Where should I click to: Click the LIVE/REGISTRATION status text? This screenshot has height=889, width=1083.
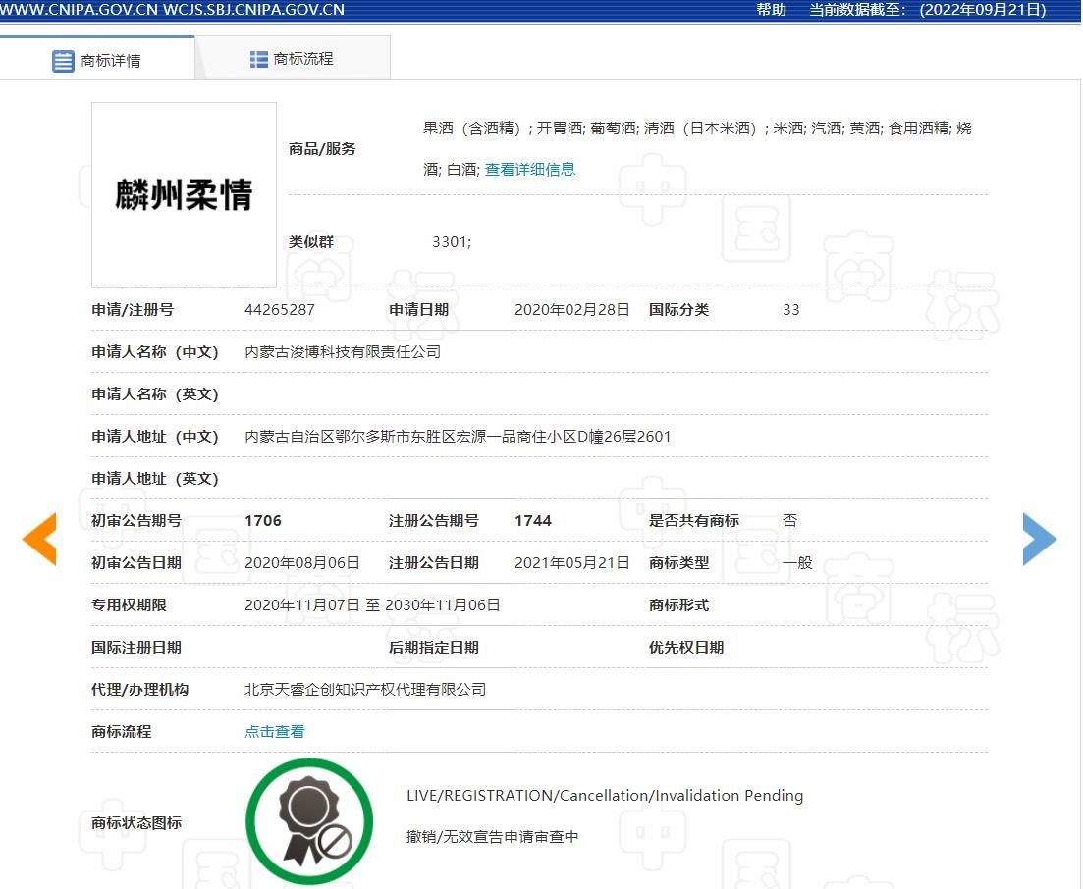pos(605,795)
